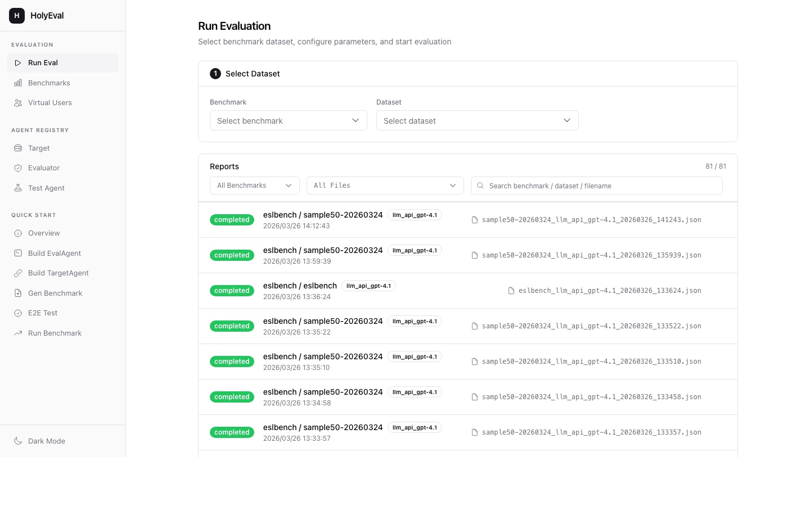This screenshot has height=506, width=810.
Task: Open the Select benchmark dropdown
Action: (x=289, y=120)
